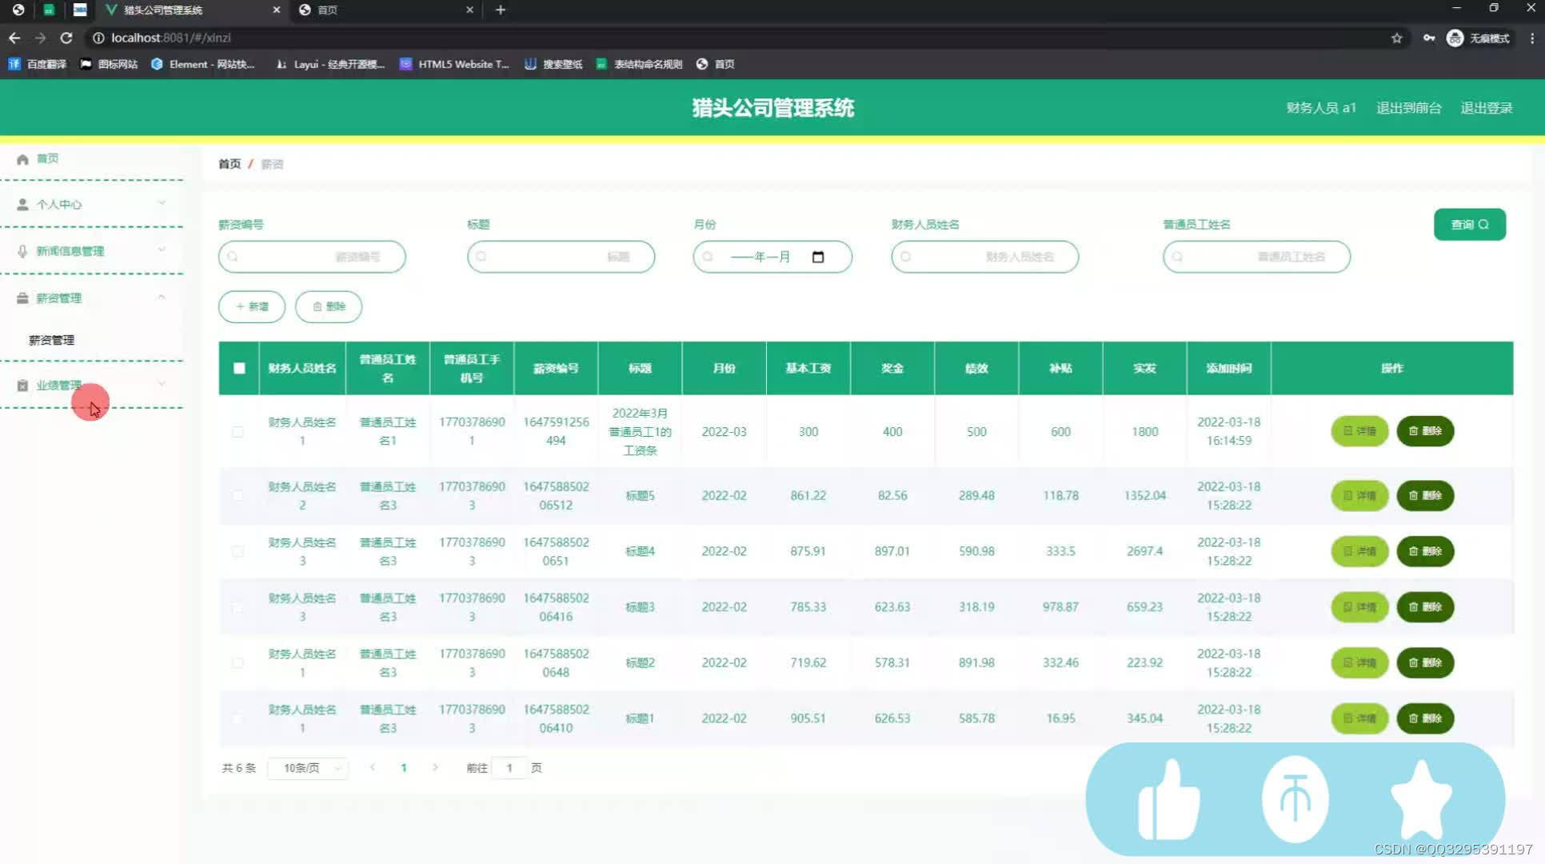Image resolution: width=1545 pixels, height=864 pixels.
Task: Click 退出登录 link
Action: click(1487, 108)
